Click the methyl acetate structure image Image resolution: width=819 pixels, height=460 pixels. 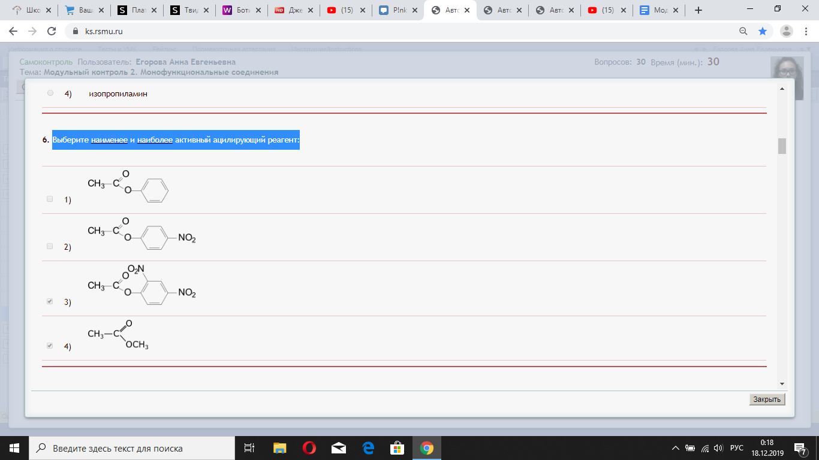pos(118,336)
